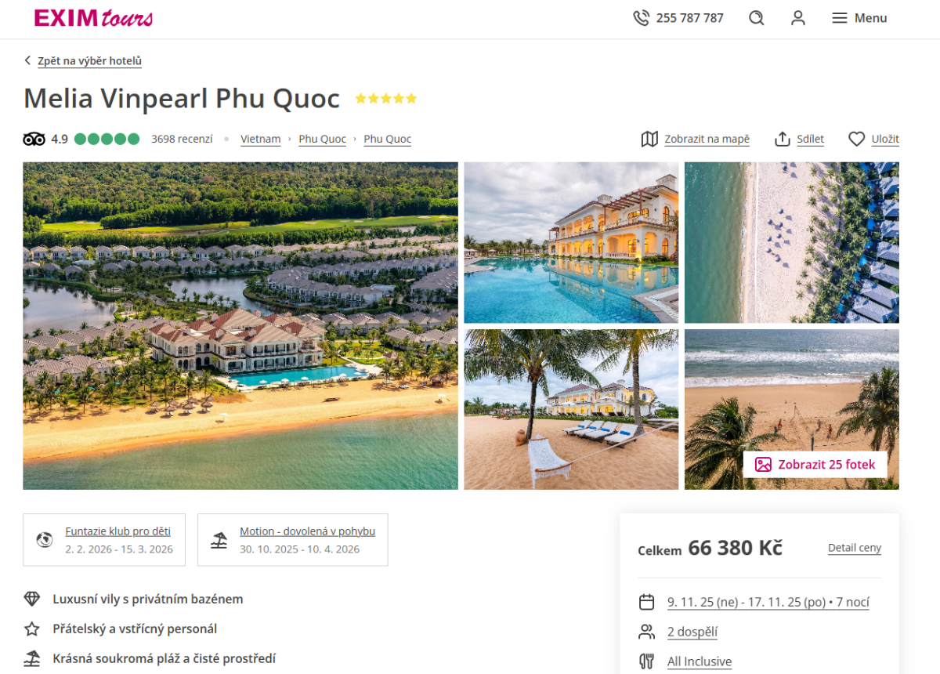Open the large aerial resort photo

point(240,326)
